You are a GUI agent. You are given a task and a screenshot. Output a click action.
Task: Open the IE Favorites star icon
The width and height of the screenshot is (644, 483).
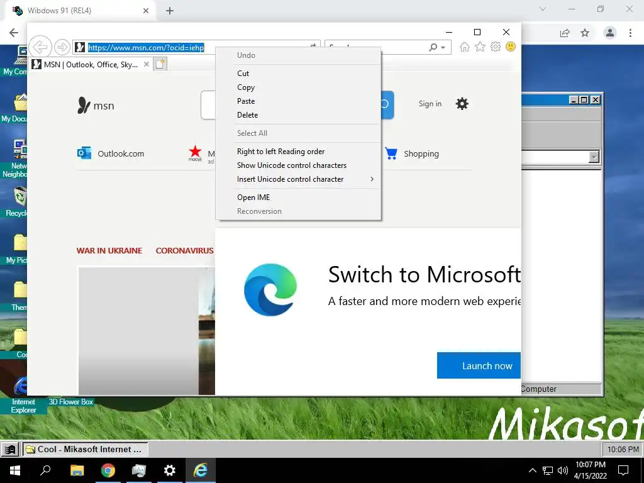[480, 47]
